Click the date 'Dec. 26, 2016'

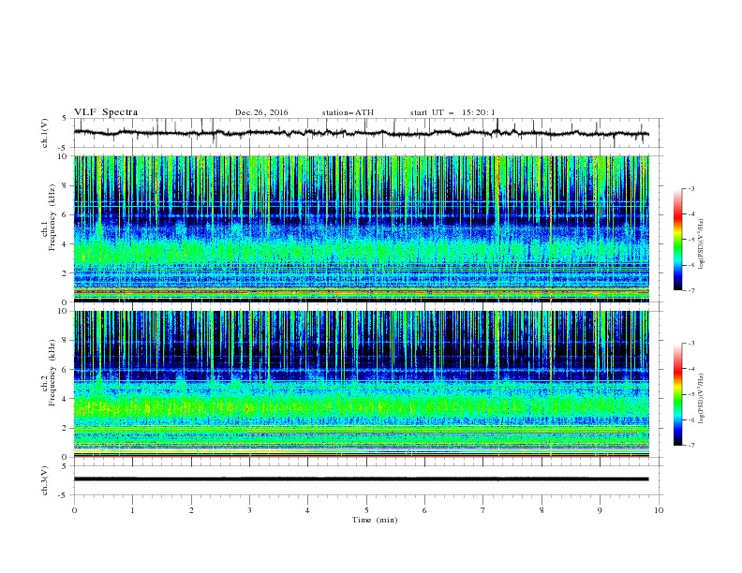[261, 112]
